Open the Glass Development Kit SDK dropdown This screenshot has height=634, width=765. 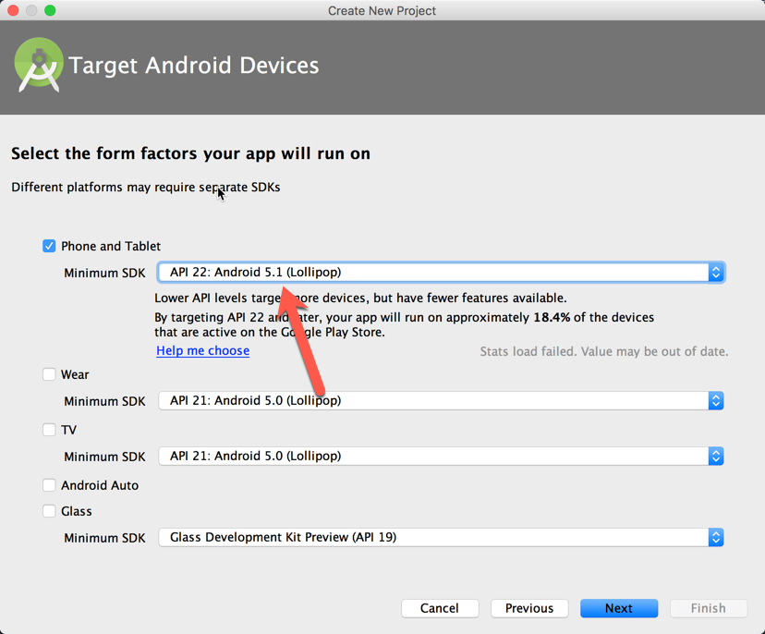(x=441, y=537)
